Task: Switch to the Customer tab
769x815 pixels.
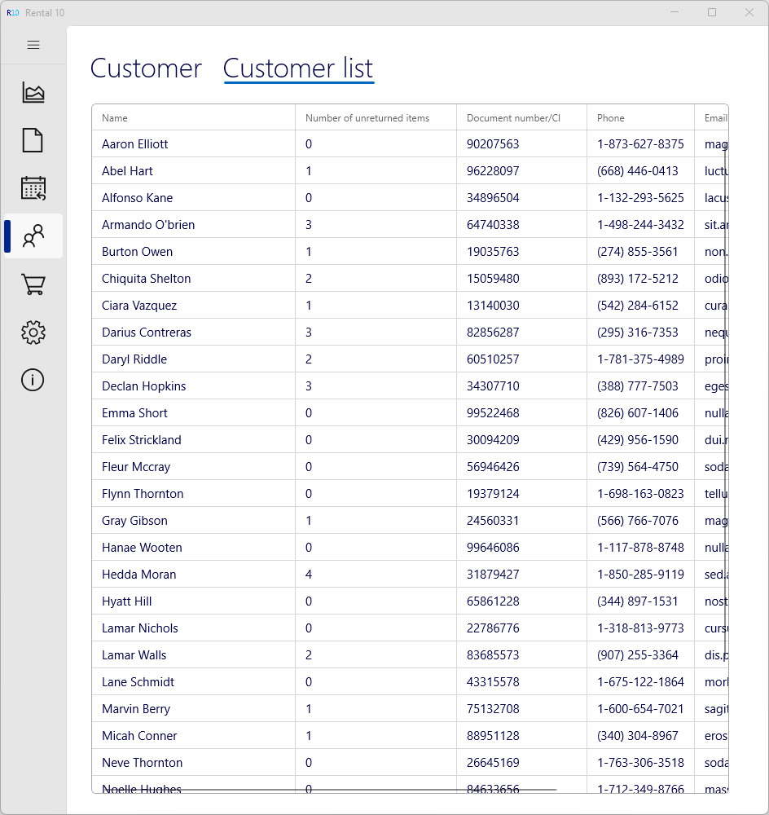Action: coord(146,68)
